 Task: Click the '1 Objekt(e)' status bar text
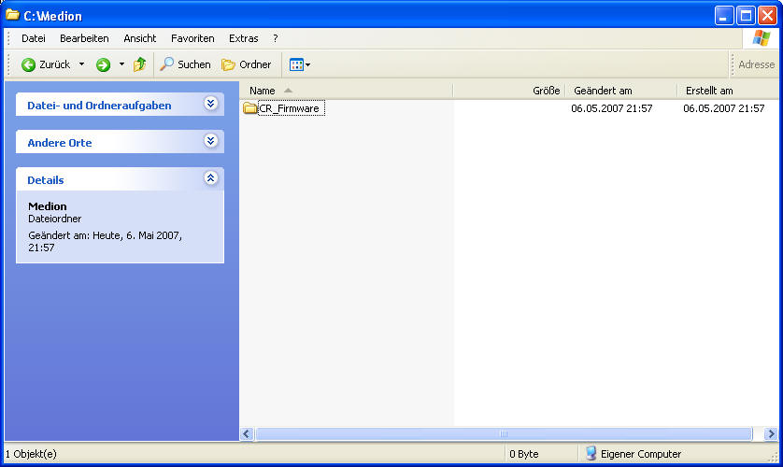click(x=31, y=454)
